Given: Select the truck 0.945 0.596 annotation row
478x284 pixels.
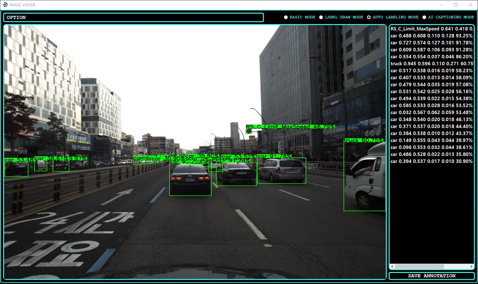Looking at the screenshot, I should tap(432, 64).
